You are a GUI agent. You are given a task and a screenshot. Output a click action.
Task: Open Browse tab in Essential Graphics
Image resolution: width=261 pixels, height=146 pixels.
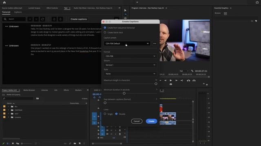click(217, 13)
